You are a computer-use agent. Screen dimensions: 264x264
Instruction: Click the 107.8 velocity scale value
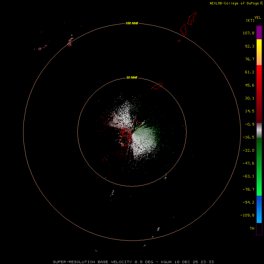coord(248,33)
